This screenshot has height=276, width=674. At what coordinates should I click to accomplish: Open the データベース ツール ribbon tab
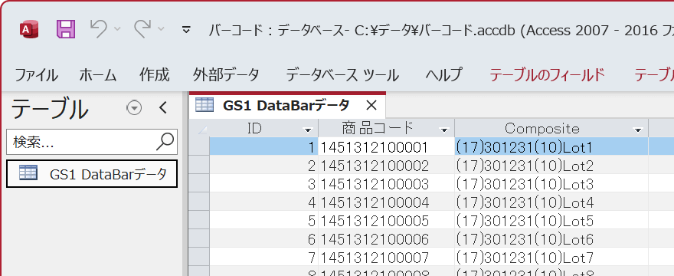tap(342, 75)
